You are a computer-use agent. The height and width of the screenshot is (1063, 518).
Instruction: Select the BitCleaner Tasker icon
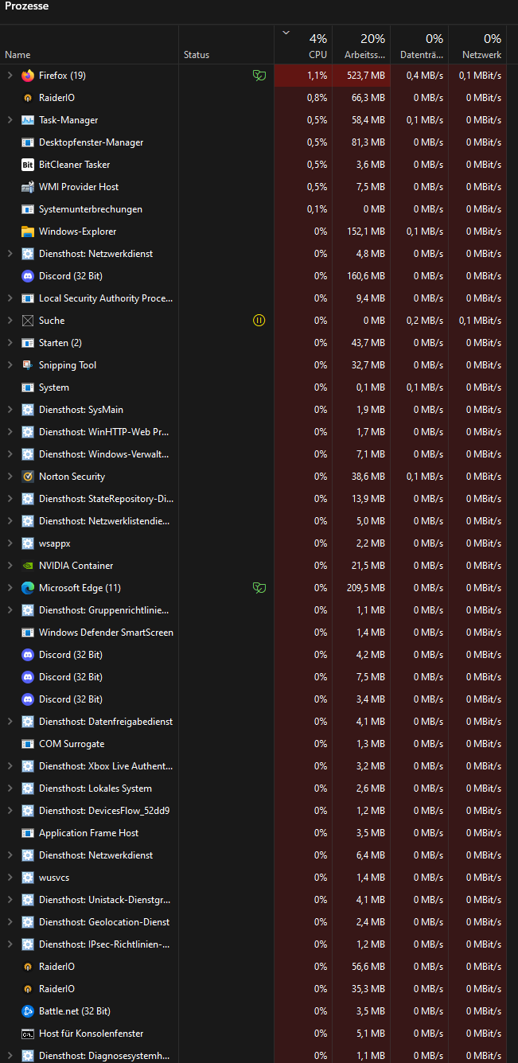pos(28,165)
